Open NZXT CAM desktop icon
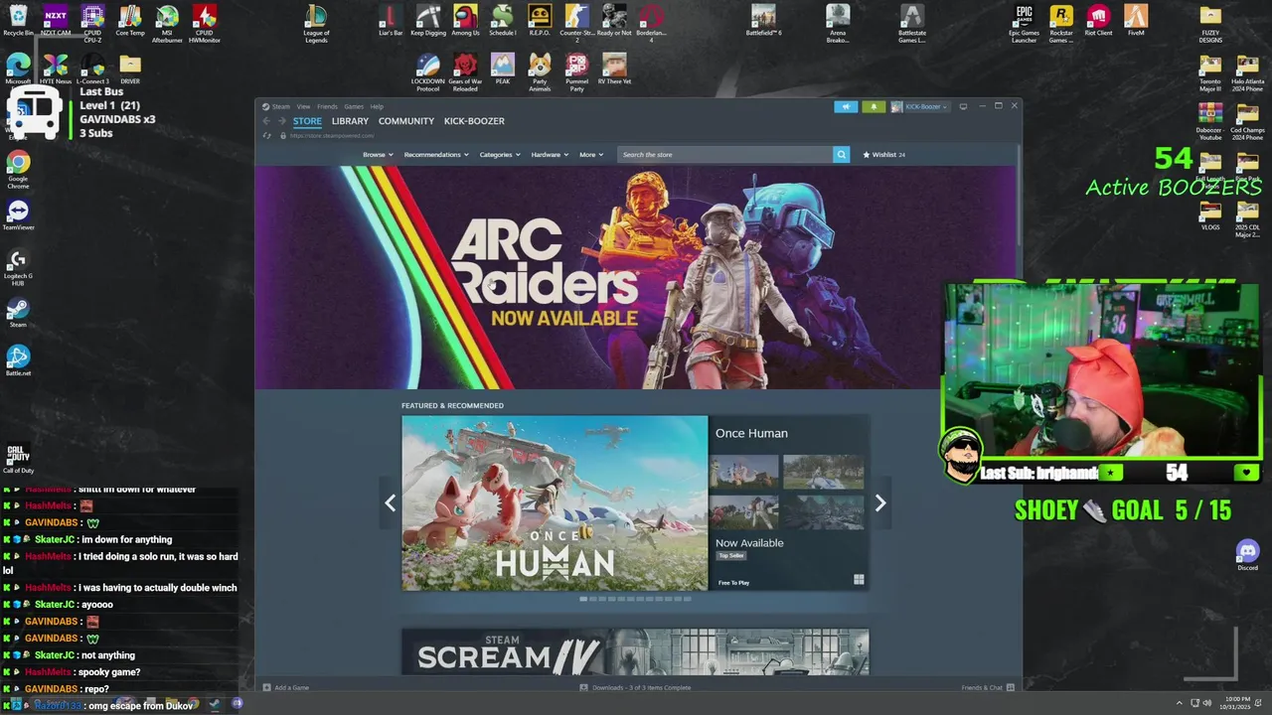This screenshot has height=715, width=1272. coord(56,21)
